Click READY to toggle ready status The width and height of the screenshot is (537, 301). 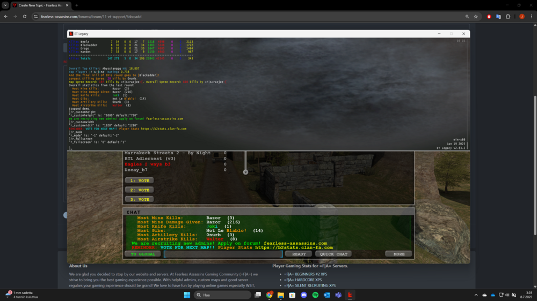click(x=299, y=254)
